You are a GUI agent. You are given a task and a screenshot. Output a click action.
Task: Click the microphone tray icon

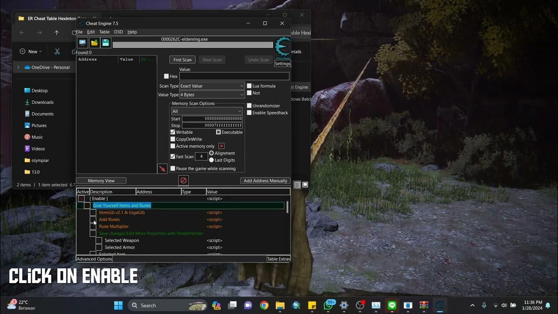(484, 305)
